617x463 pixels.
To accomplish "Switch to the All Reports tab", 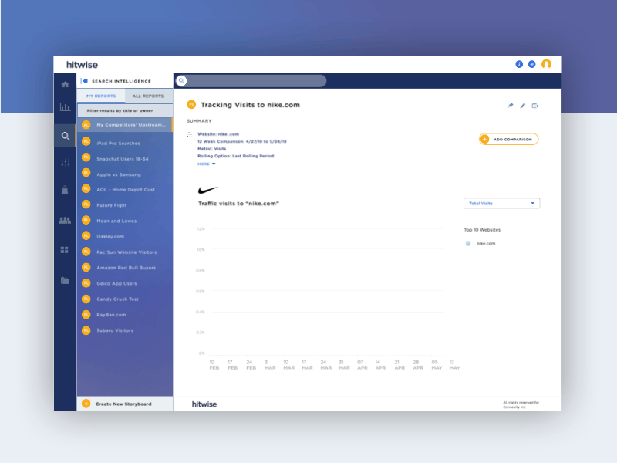I will pyautogui.click(x=148, y=96).
